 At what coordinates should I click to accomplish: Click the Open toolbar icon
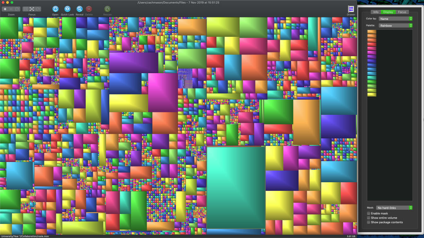coord(55,9)
